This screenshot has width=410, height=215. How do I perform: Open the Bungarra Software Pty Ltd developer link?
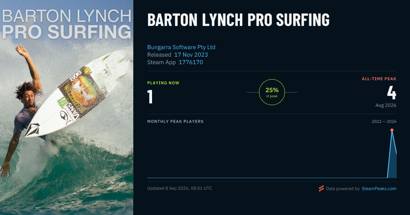coord(181,47)
